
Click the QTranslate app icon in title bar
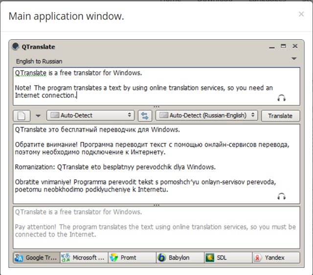pyautogui.click(x=15, y=46)
